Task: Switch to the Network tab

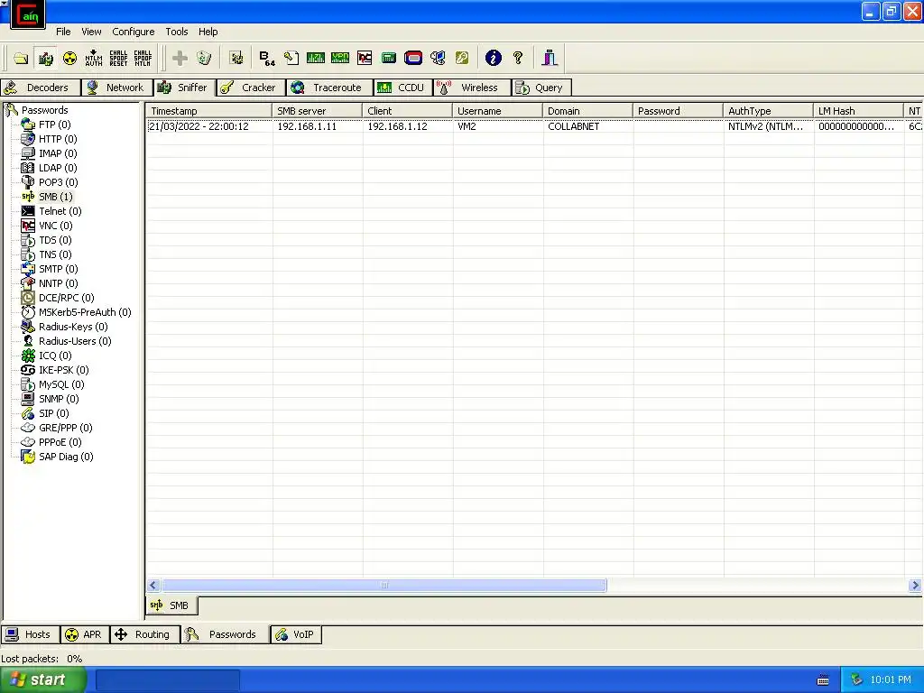Action: pos(117,88)
